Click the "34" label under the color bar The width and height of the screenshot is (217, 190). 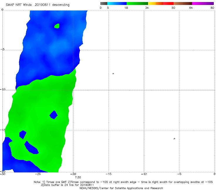147,8
